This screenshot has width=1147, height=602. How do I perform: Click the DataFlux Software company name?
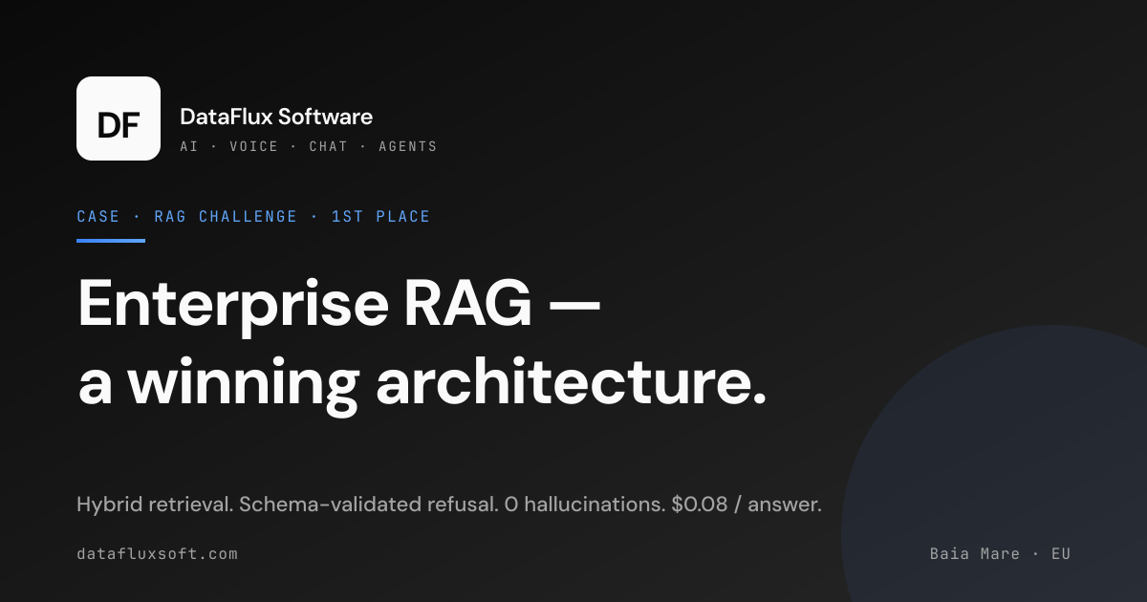(x=276, y=118)
